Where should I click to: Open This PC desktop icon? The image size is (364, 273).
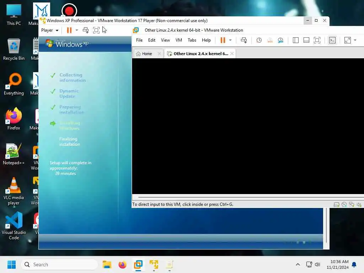click(x=14, y=15)
